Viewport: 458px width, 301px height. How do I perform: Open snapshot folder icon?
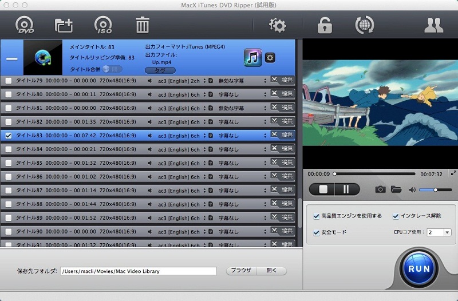[396, 189]
